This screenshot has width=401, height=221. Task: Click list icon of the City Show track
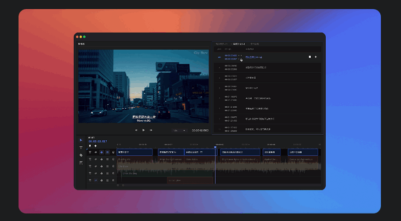107,166
